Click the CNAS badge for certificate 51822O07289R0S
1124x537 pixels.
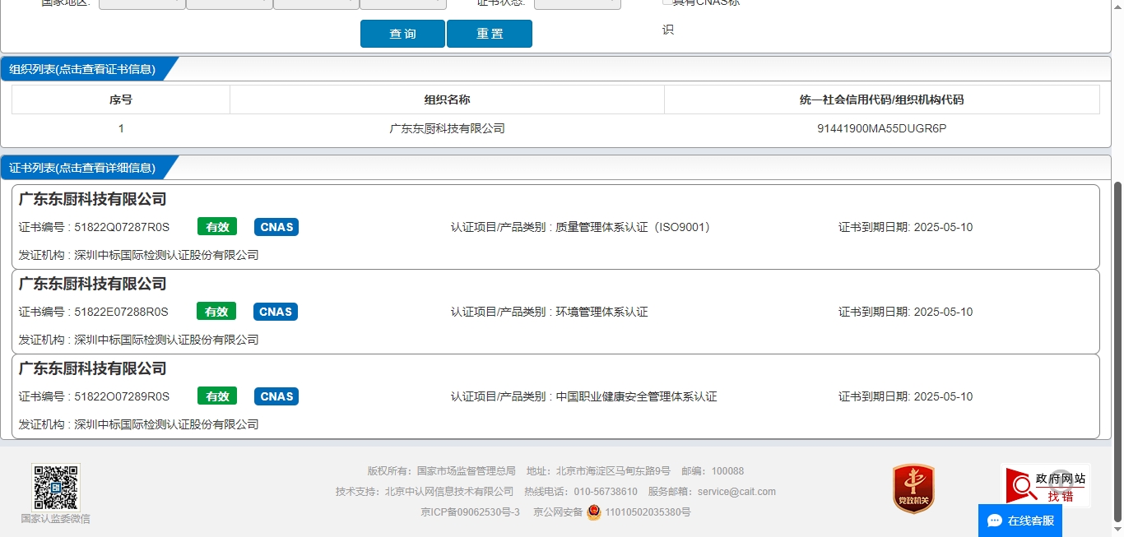(x=276, y=396)
